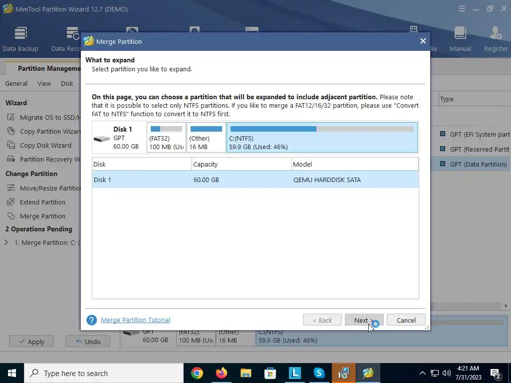511x383 pixels.
Task: Click 2 Operations Pending heading
Action: [x=39, y=229]
